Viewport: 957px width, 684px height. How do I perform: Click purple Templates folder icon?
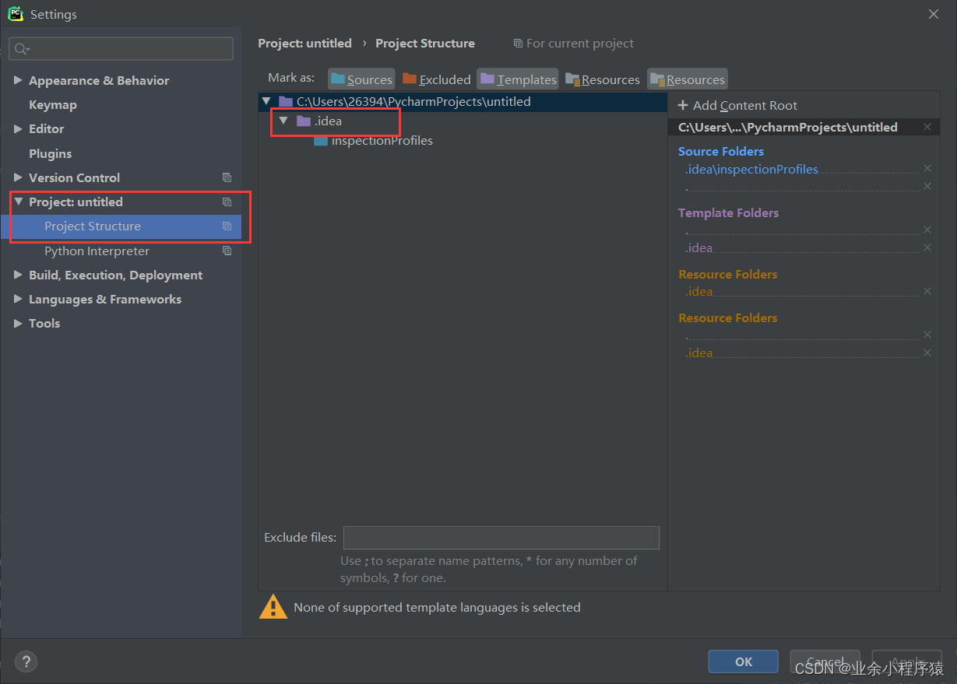pyautogui.click(x=487, y=79)
